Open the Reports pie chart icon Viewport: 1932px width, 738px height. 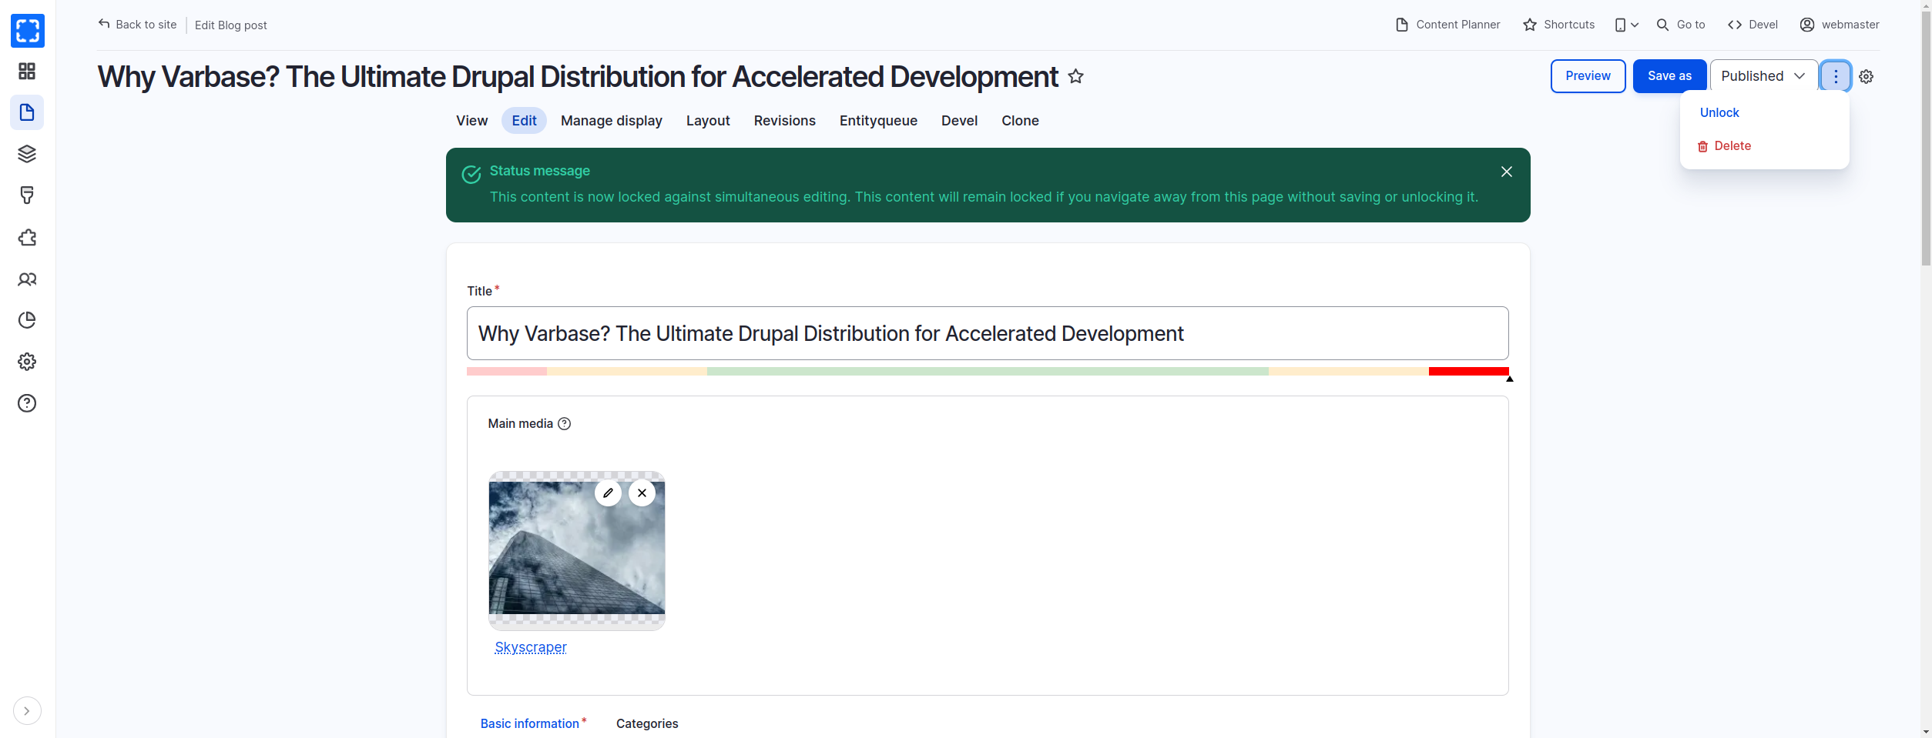(x=27, y=320)
